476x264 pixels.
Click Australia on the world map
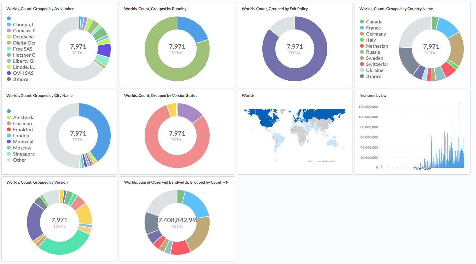332,143
